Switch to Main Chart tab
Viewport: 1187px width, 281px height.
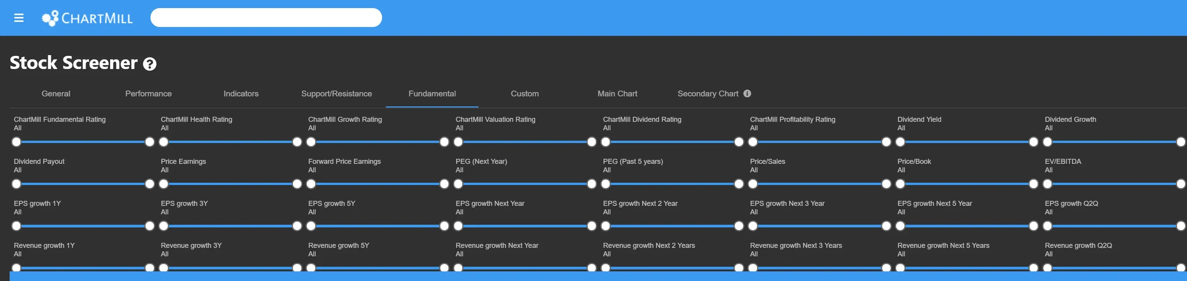click(x=617, y=94)
